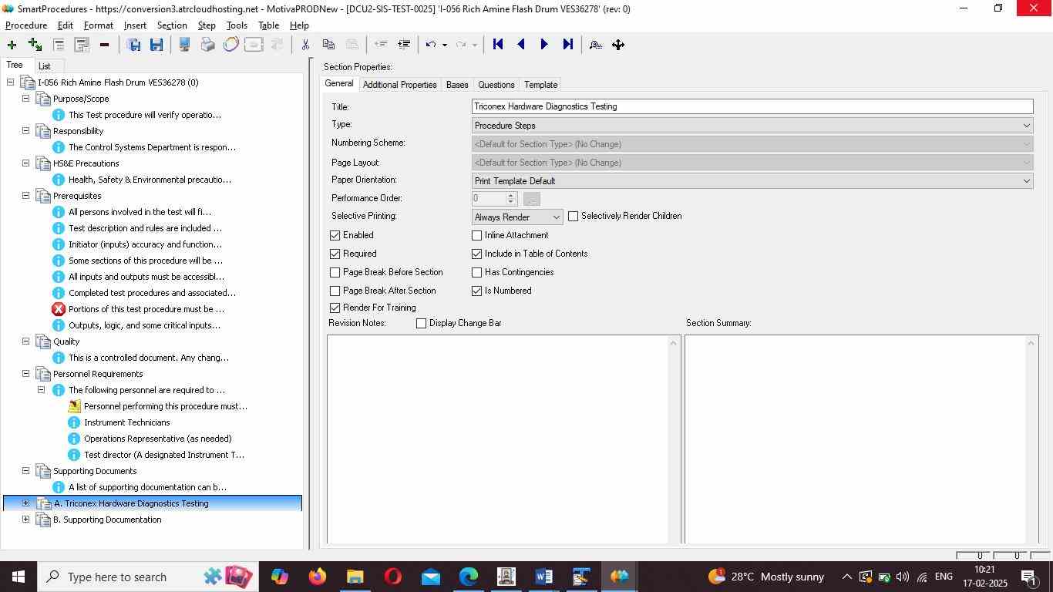1053x592 pixels.
Task: Select 'Instrument Technicians' tree item
Action: click(126, 422)
